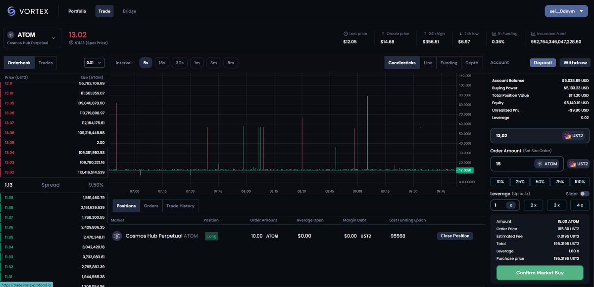Open the sei...0dnvm wallet menu
Screen dimensions: 594x287
566,11
